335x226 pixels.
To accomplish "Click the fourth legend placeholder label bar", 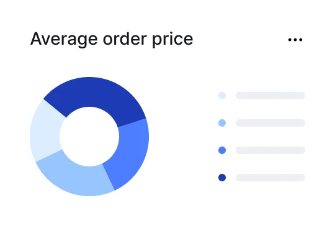I will (x=270, y=178).
